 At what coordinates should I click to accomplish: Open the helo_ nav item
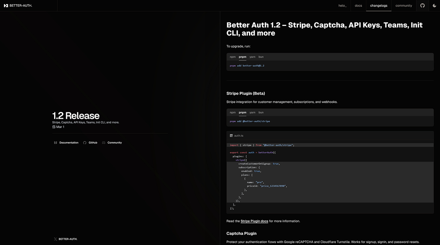point(342,5)
